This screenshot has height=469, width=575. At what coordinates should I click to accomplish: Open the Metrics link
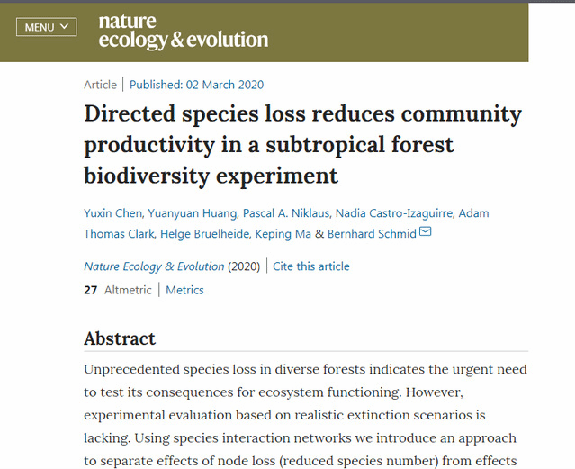pyautogui.click(x=184, y=290)
